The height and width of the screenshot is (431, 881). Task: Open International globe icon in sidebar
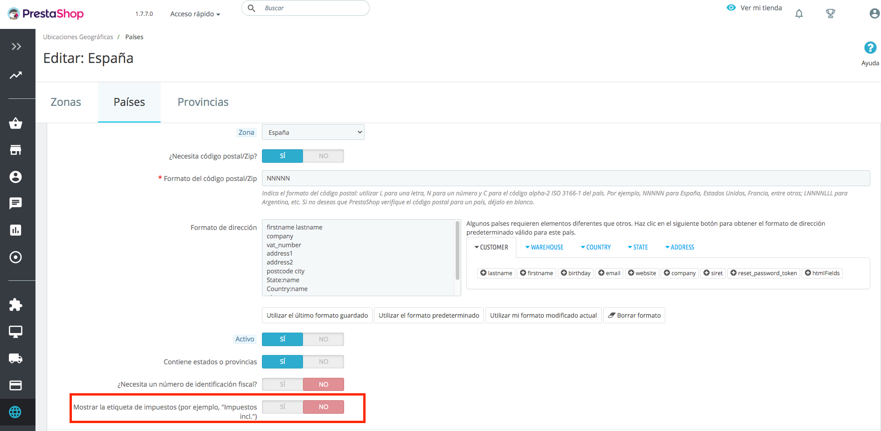(x=15, y=412)
